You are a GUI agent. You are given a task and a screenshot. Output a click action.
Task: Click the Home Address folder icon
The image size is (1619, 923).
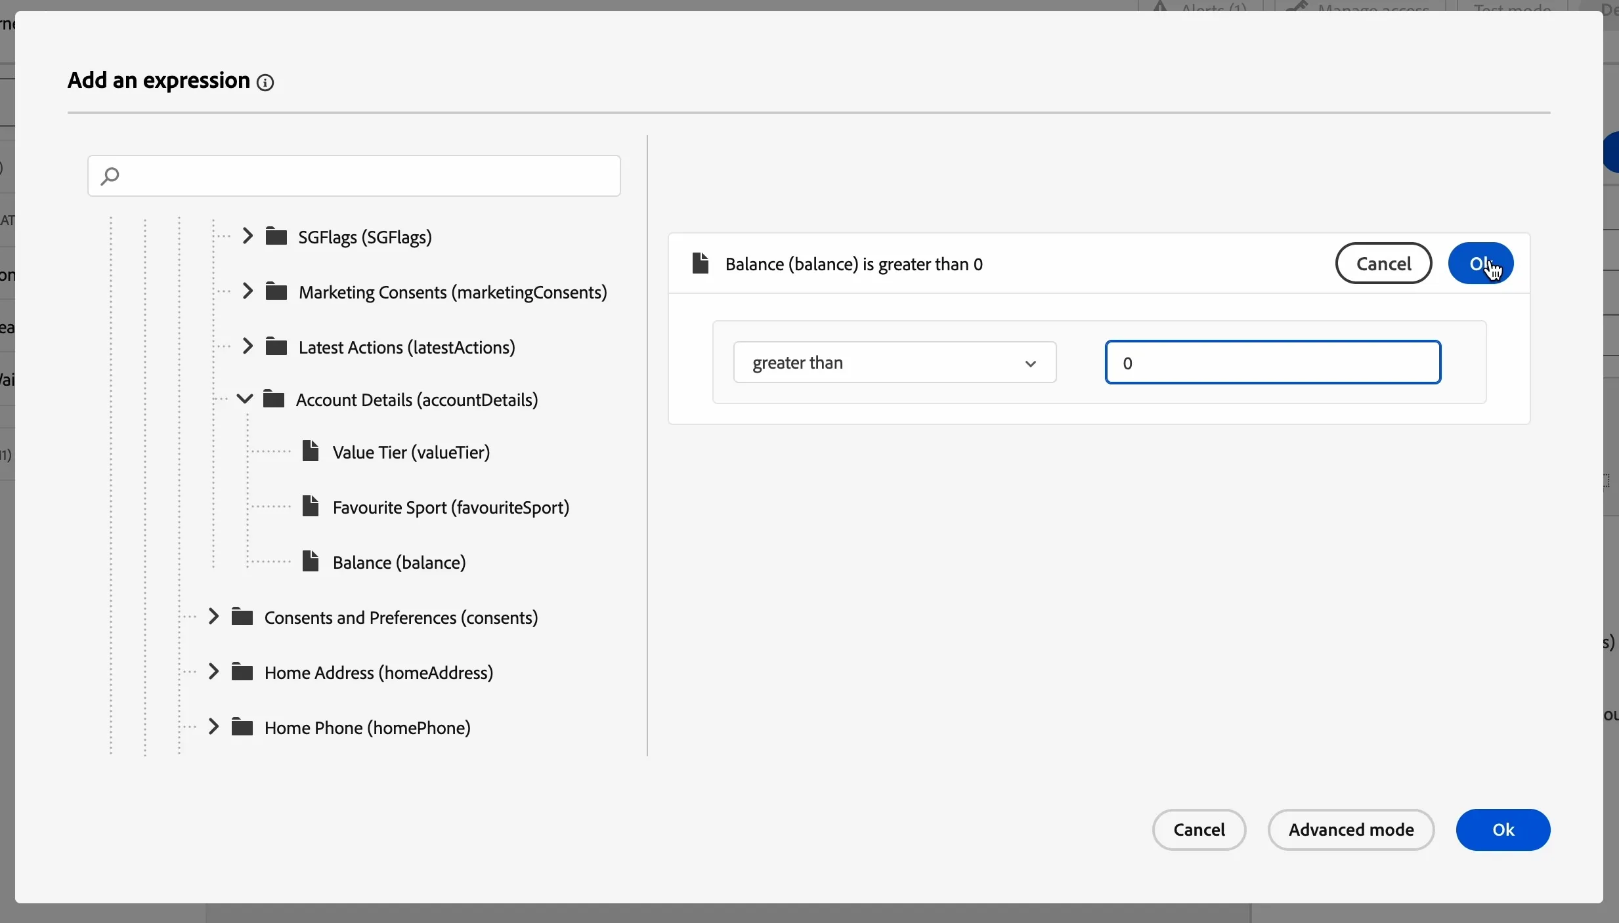coord(243,672)
